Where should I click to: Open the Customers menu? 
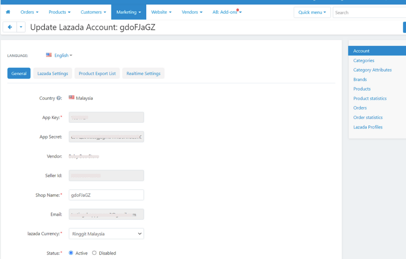[93, 12]
